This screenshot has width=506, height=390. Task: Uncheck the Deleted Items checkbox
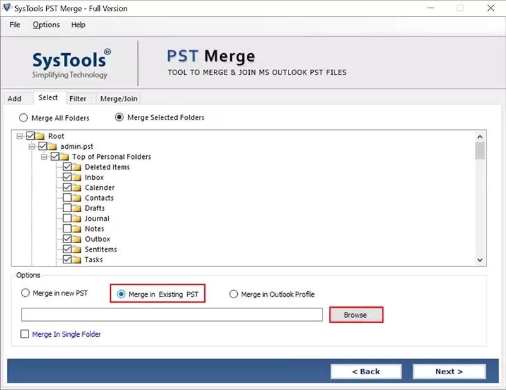click(x=67, y=167)
